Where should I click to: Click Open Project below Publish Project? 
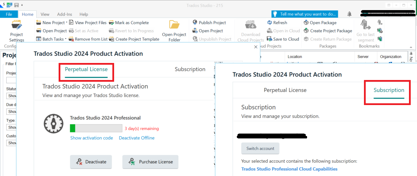[208, 31]
